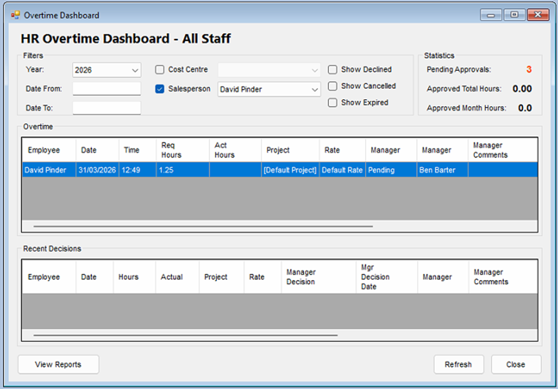Click the Overtime table horizontal scrollbar
This screenshot has width=558, height=389.
pyautogui.click(x=203, y=226)
